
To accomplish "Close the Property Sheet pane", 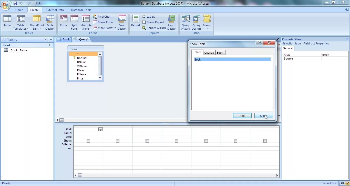I will click(x=347, y=39).
